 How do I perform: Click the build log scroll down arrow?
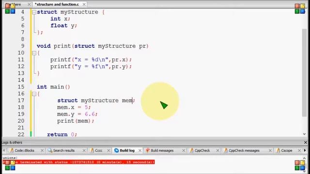coord(305,172)
